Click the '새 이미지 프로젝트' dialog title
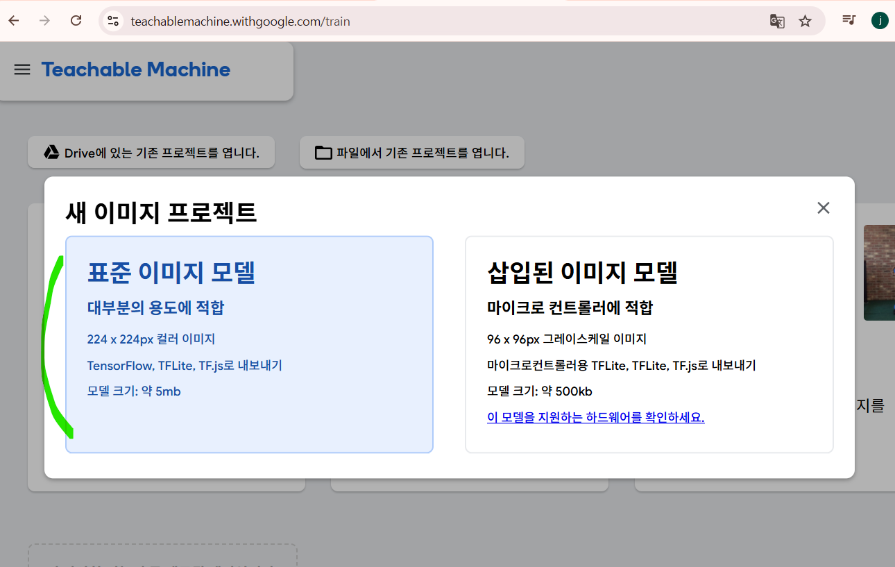895x567 pixels. (x=161, y=212)
